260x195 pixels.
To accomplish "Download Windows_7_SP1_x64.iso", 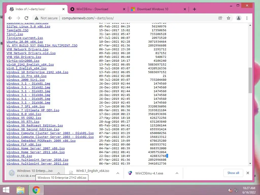I will (x=26, y=106).
